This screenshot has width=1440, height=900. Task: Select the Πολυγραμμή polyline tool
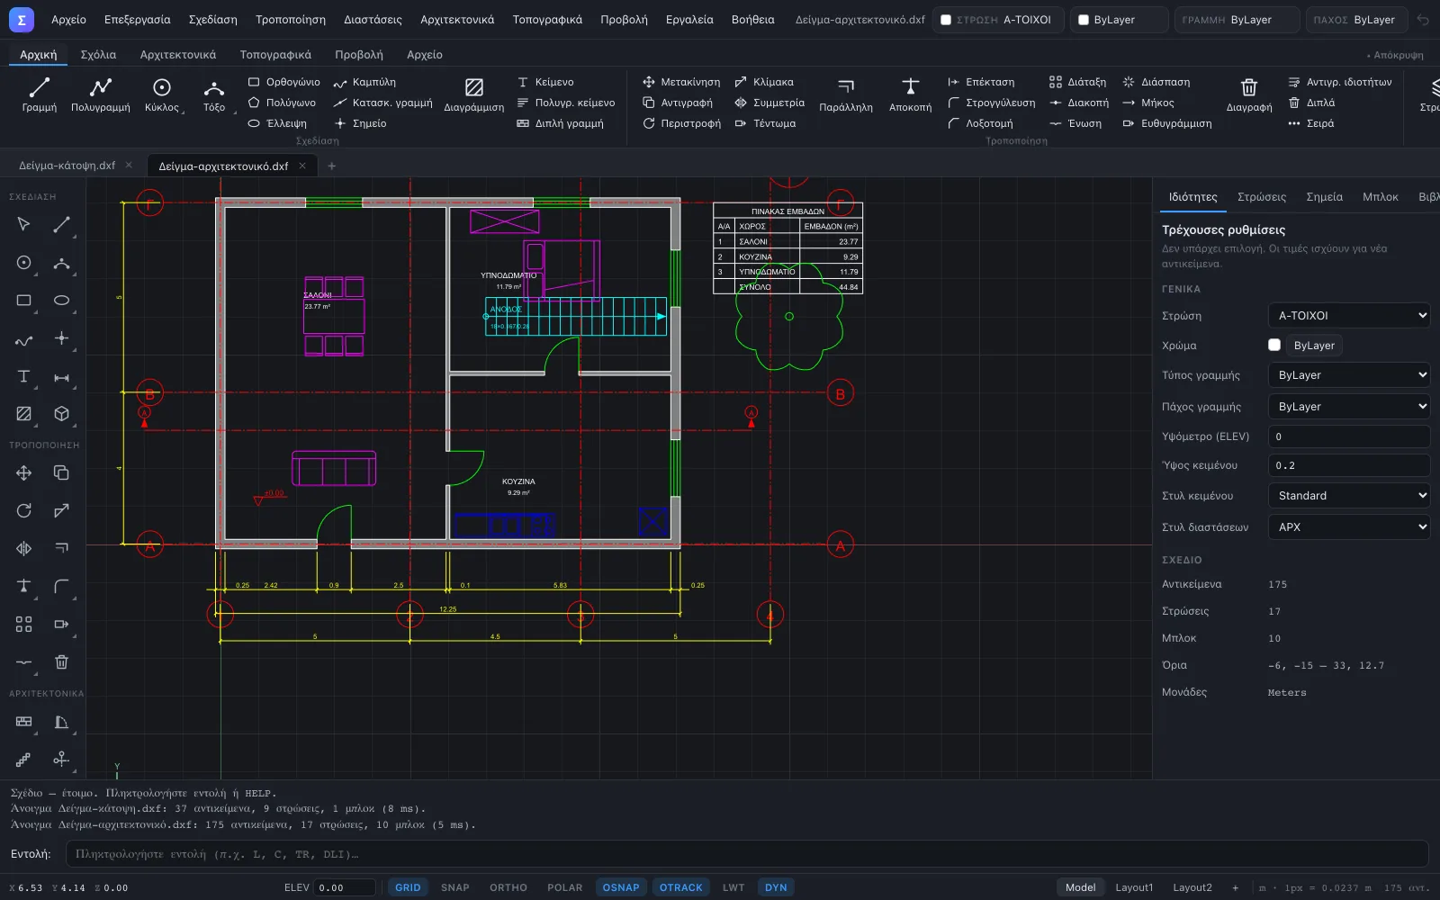coord(101,95)
